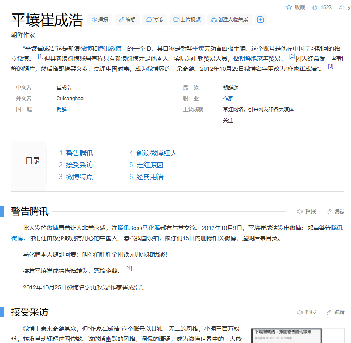Open the 讨论 discussion button
The width and height of the screenshot is (351, 343).
[154, 20]
